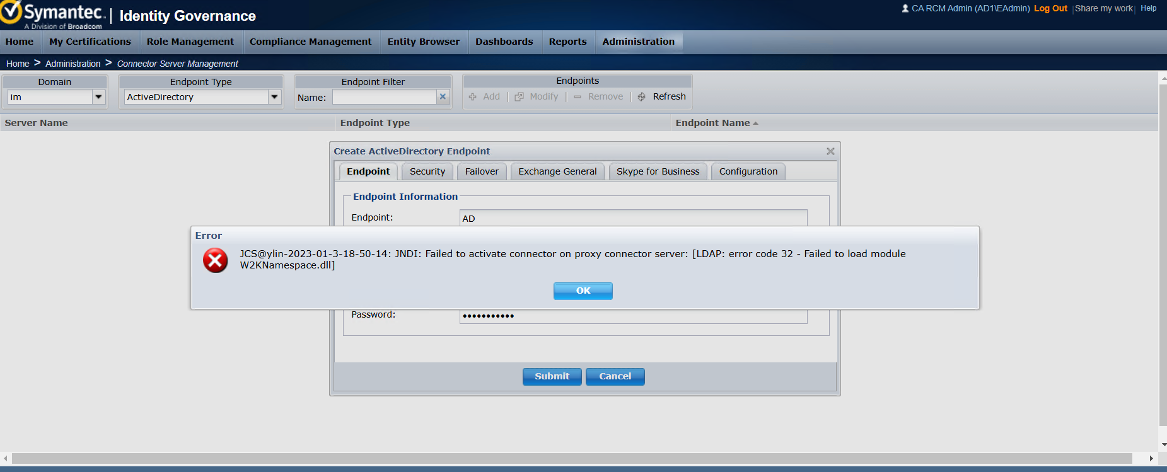Click the vertical scrollbar thumb
This screenshot has width=1167, height=472.
(1163, 255)
